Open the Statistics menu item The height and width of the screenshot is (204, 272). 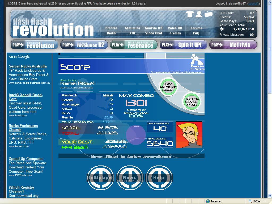click(x=133, y=28)
